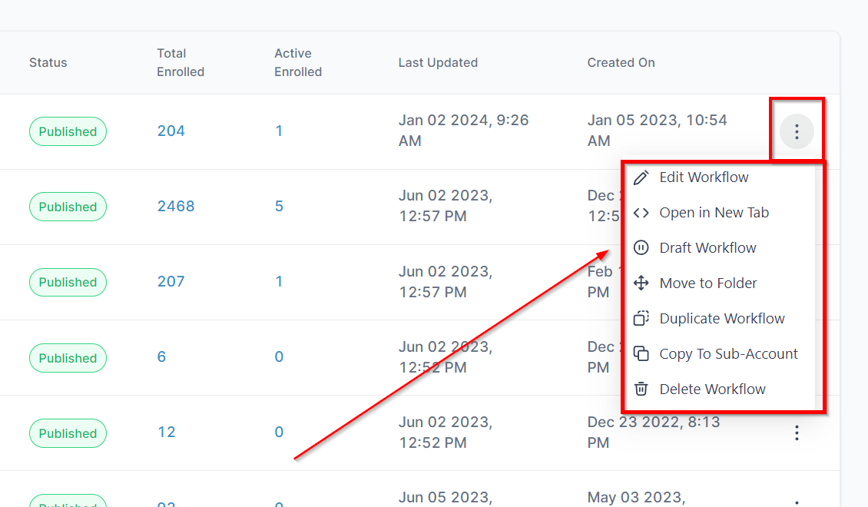
Task: Click the code brackets icon for Open in New Tab
Action: tap(641, 213)
